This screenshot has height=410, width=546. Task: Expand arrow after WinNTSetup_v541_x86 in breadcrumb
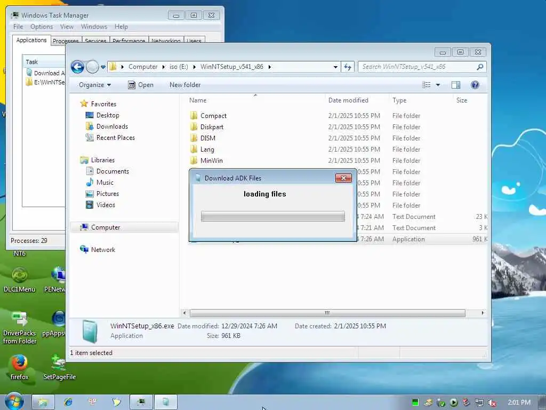(x=269, y=67)
